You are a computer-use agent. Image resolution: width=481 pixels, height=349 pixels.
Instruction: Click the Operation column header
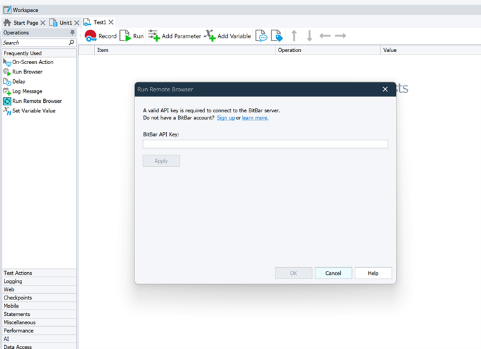pos(327,50)
